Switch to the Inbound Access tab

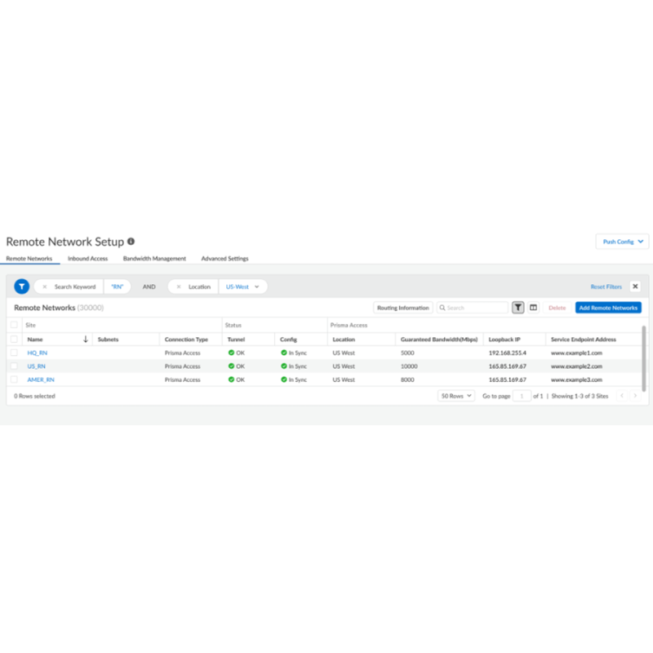(x=87, y=259)
